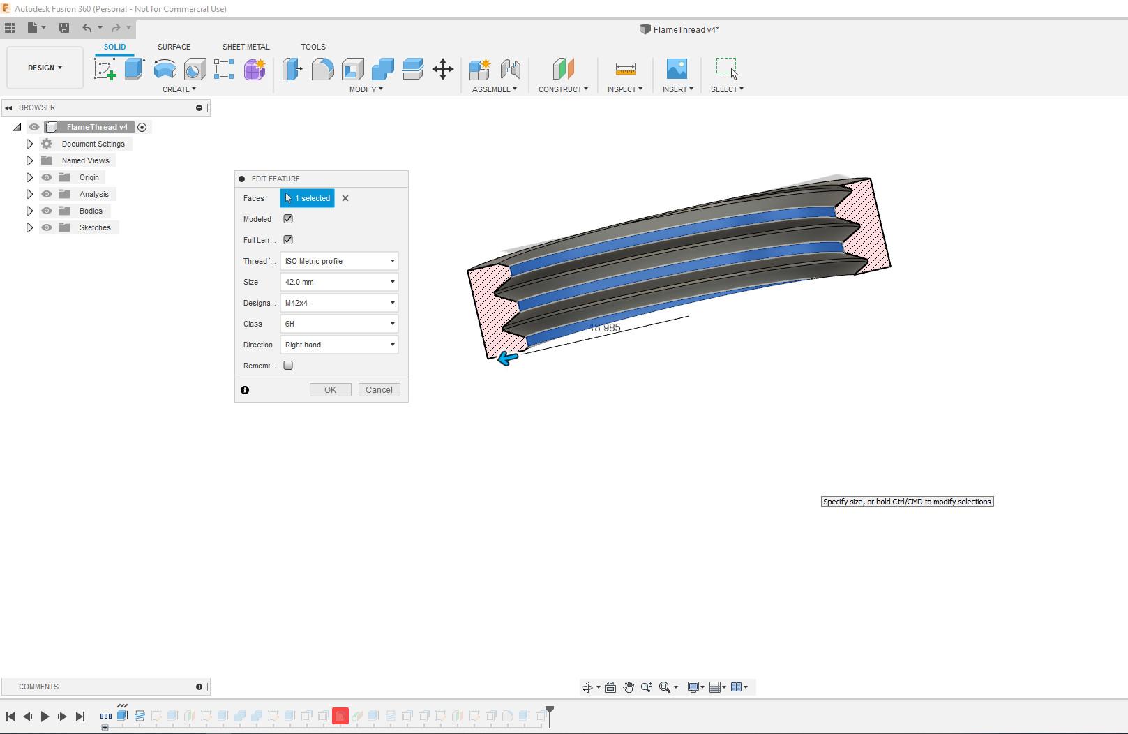Click the Save icon
Viewport: 1128px width, 734px height.
(x=63, y=28)
